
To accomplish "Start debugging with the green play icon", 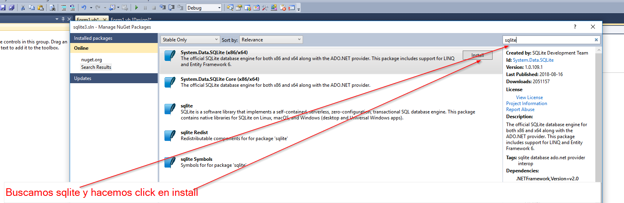I will 136,8.
